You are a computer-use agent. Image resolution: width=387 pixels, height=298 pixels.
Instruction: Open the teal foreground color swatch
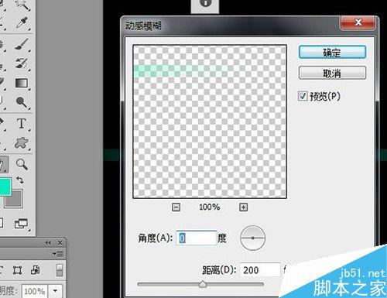[x=5, y=187]
